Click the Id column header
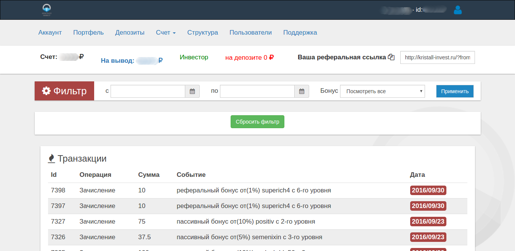This screenshot has height=251, width=515. (54, 175)
